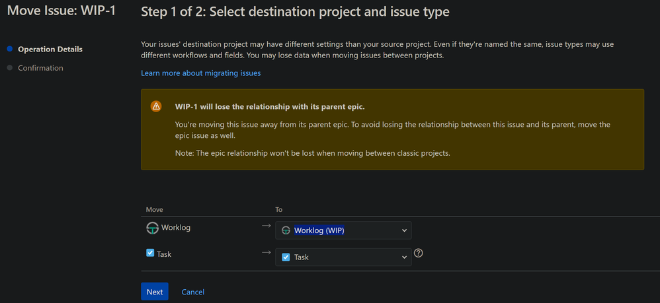Click the Task icon inside the issue type field

pos(286,257)
